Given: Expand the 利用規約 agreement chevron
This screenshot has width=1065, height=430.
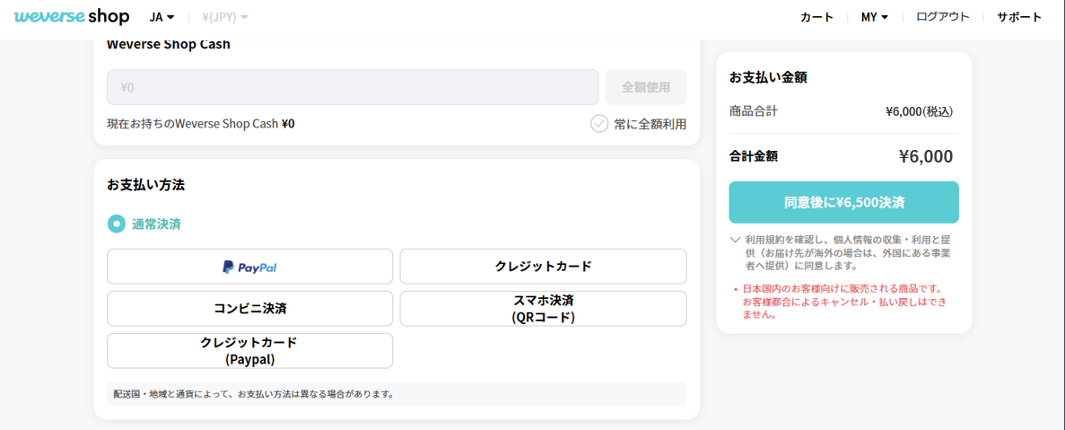Looking at the screenshot, I should pyautogui.click(x=735, y=240).
